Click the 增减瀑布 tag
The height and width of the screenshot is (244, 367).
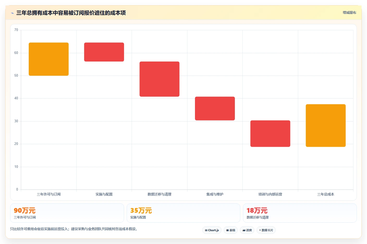click(349, 13)
